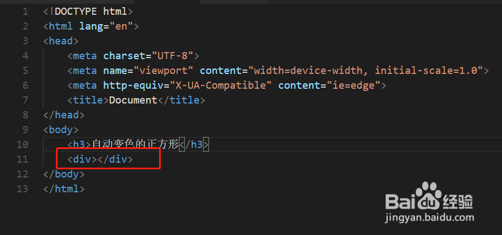Image resolution: width=502 pixels, height=235 pixels.
Task: Click the lang attribute on line 2
Action: 91,26
